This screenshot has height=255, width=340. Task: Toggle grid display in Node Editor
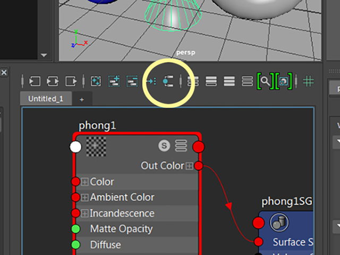pos(308,81)
